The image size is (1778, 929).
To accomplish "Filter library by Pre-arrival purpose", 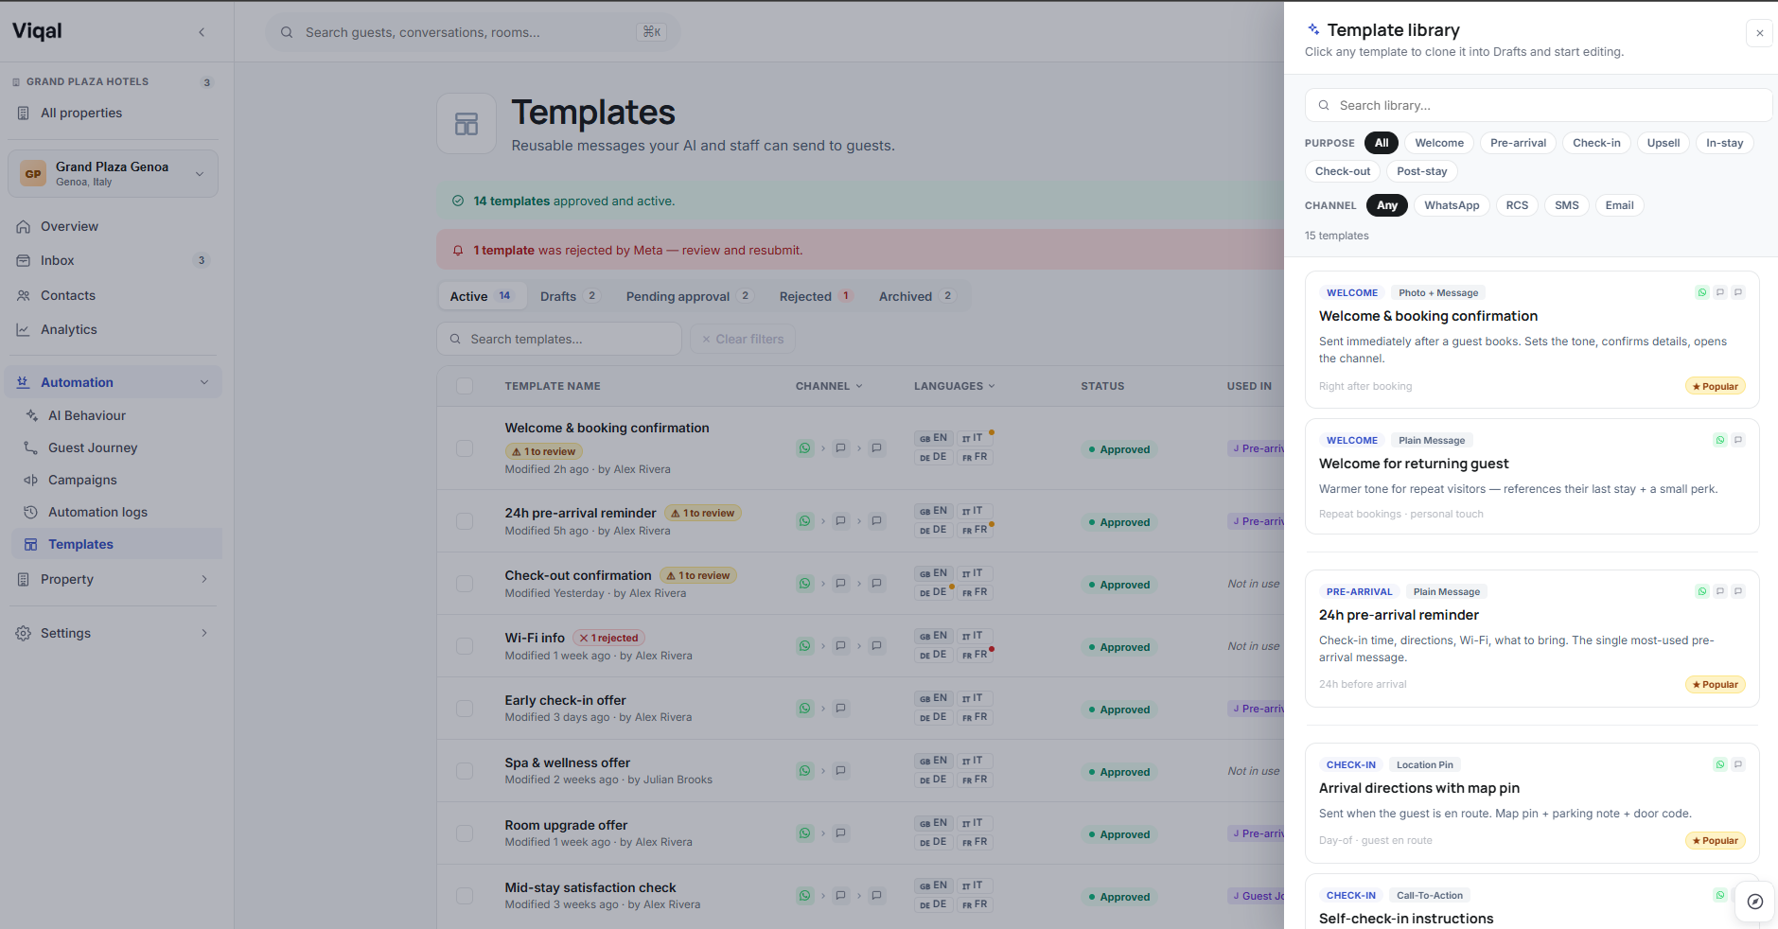I will 1518,143.
